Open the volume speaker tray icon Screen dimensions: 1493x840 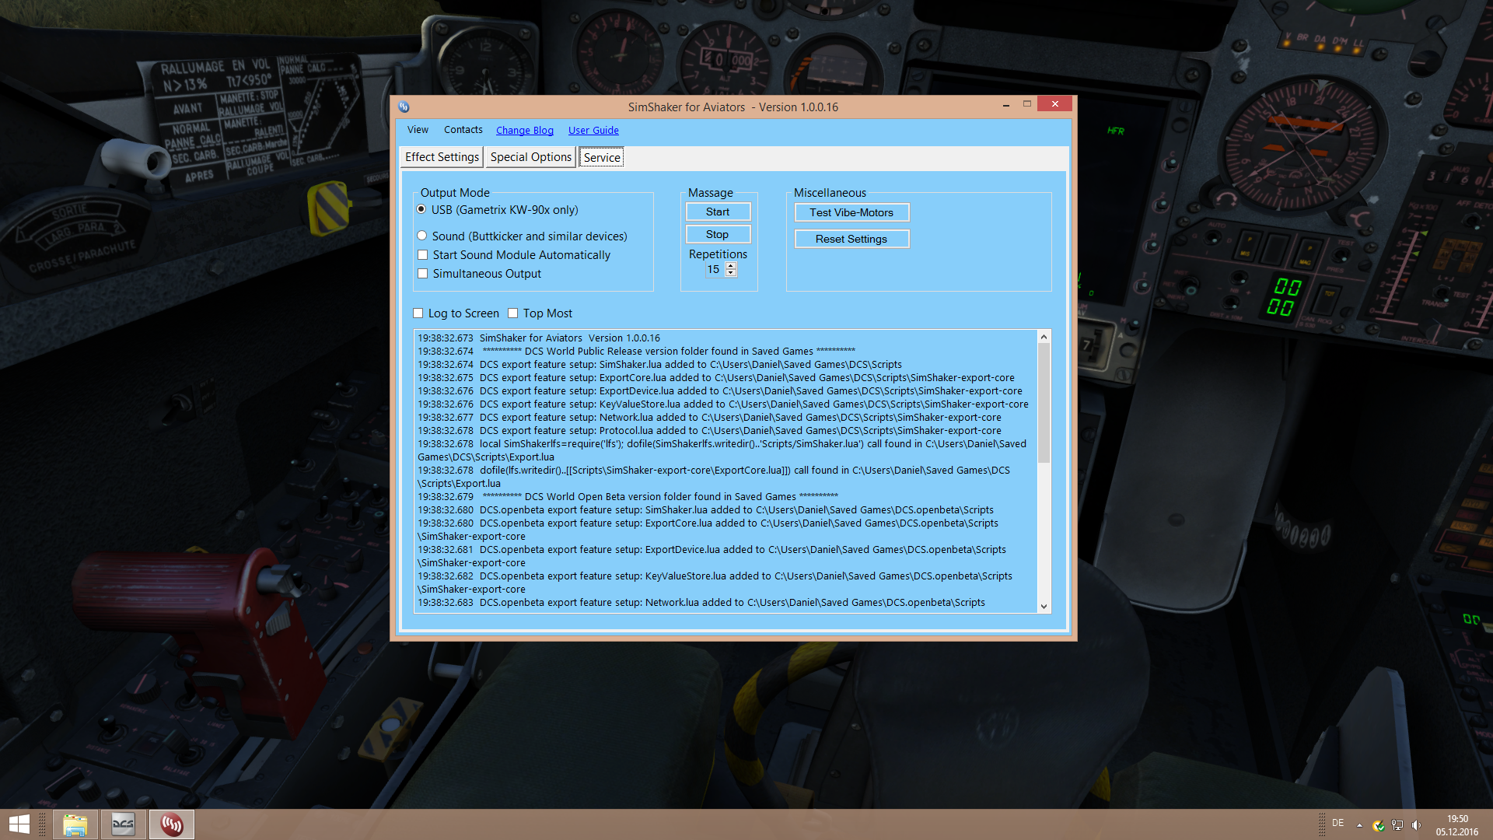pyautogui.click(x=1416, y=825)
